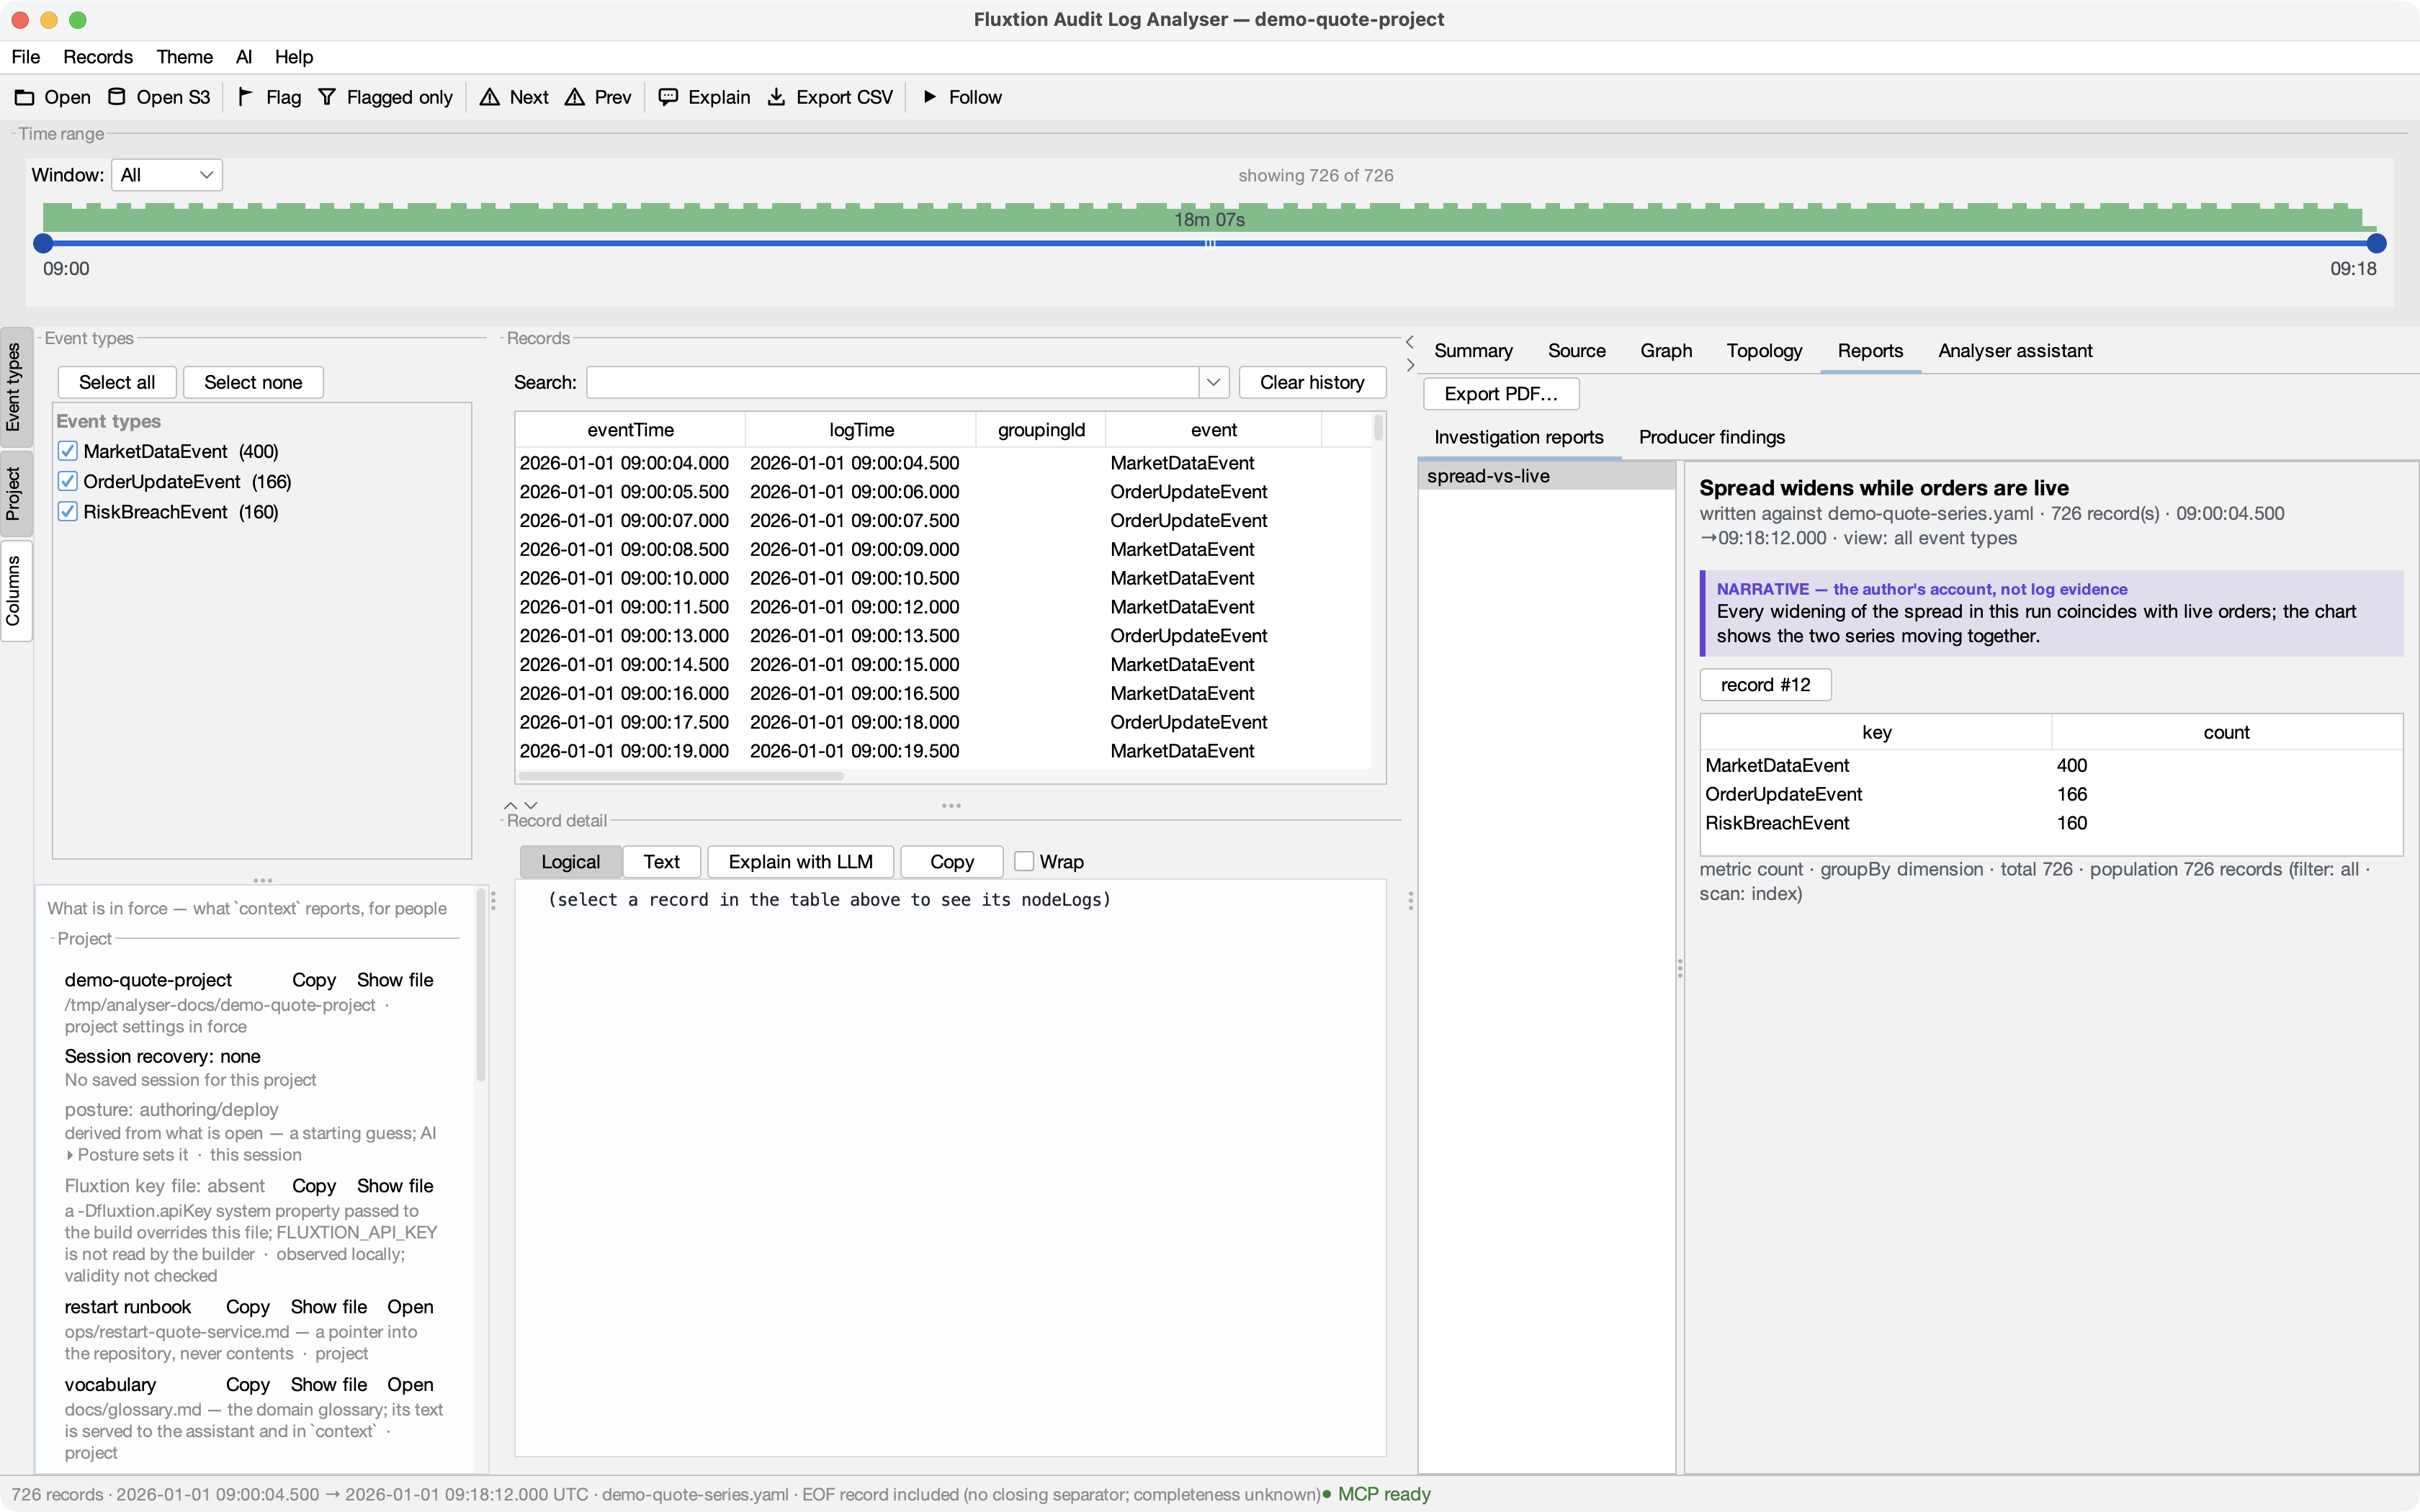Click Copy button in Record detail
The width and height of the screenshot is (2420, 1512).
click(951, 862)
